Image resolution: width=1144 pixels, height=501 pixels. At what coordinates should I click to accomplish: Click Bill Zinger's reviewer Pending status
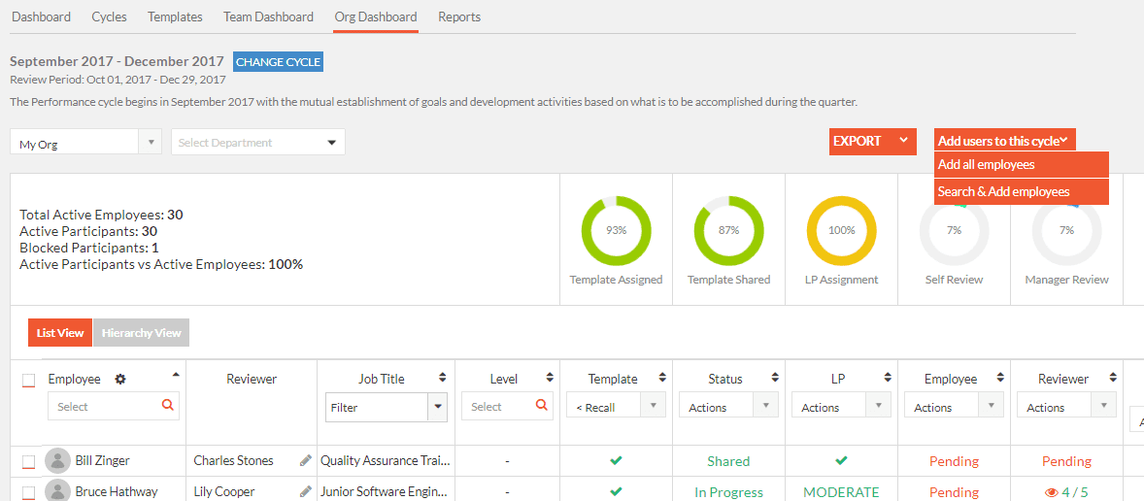tap(1066, 461)
